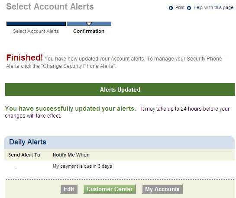Select the Confirmation step label
Viewport: 236px width, 198px height.
[89, 31]
